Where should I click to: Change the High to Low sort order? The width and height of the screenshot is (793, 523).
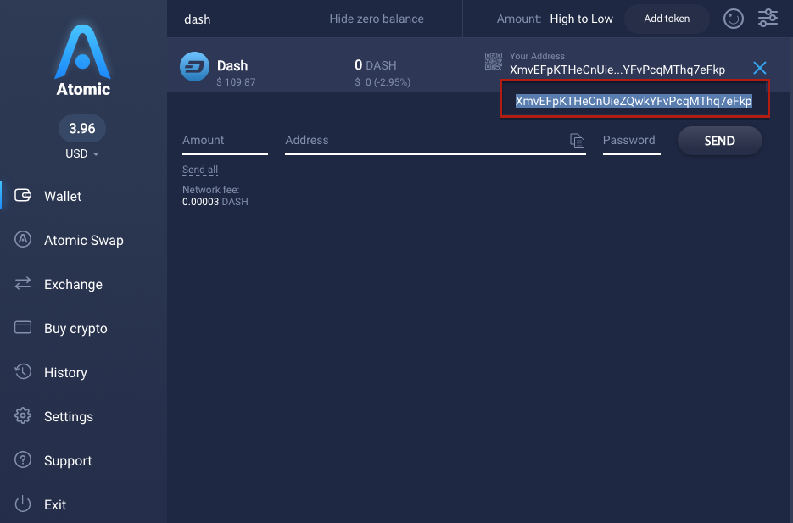(581, 19)
